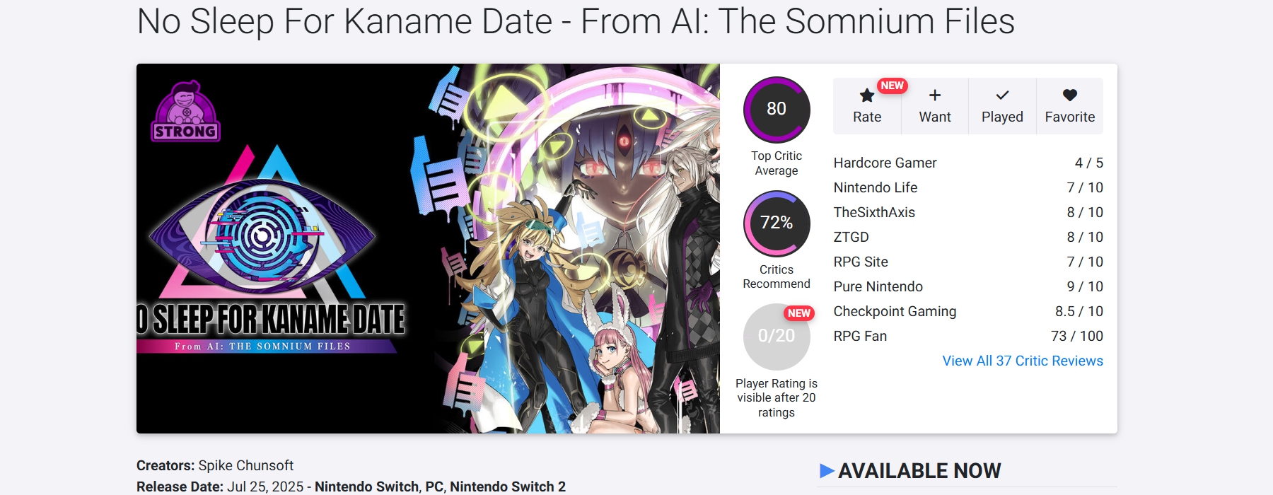Image resolution: width=1273 pixels, height=495 pixels.
Task: Open the Checkpoint Gaming review
Action: coord(895,311)
